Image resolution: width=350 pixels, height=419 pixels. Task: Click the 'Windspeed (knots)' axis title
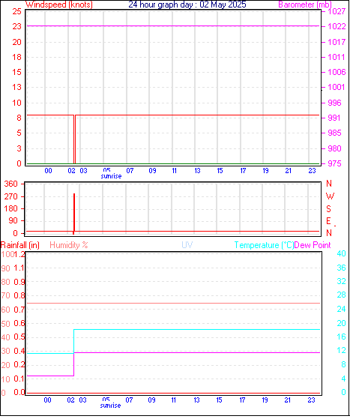tap(59, 4)
